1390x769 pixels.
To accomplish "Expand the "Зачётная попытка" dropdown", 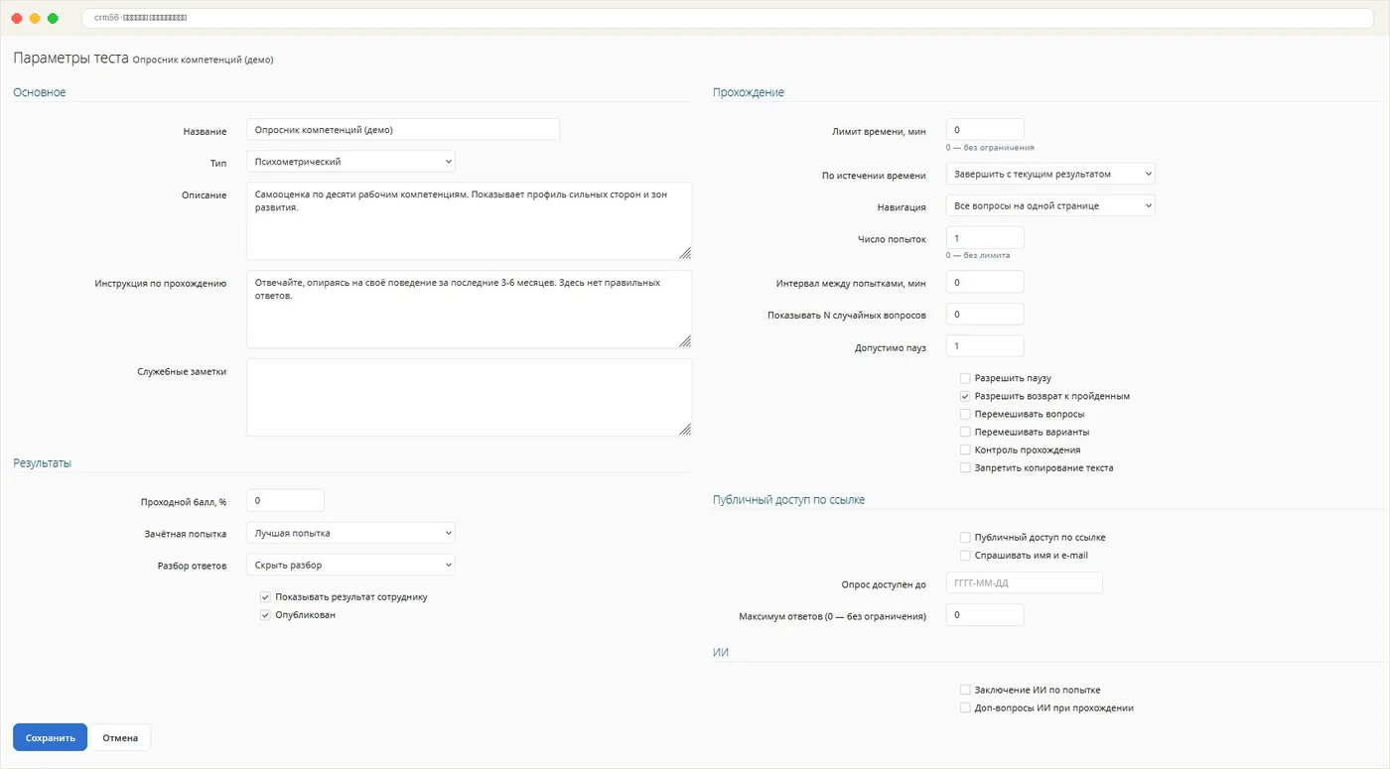I will pos(350,533).
